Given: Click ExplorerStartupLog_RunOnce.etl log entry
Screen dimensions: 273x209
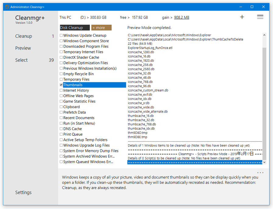Looking at the screenshot, I should coord(150,48).
